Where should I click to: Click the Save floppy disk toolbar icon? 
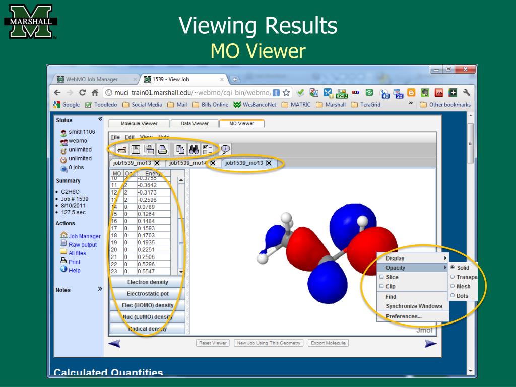click(x=136, y=150)
